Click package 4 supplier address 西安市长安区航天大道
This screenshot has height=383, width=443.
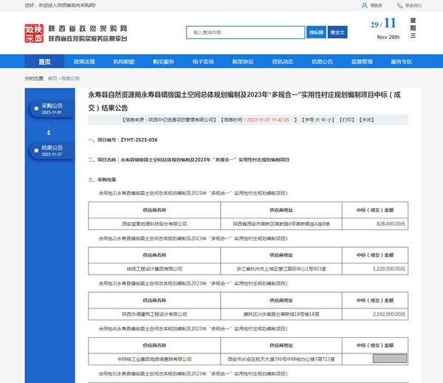281,359
